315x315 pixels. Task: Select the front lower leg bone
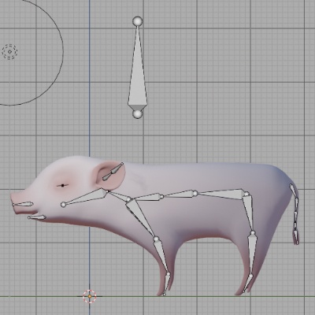coord(161,256)
